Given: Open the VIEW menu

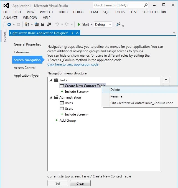Looking at the screenshot, I should (x=30, y=12).
